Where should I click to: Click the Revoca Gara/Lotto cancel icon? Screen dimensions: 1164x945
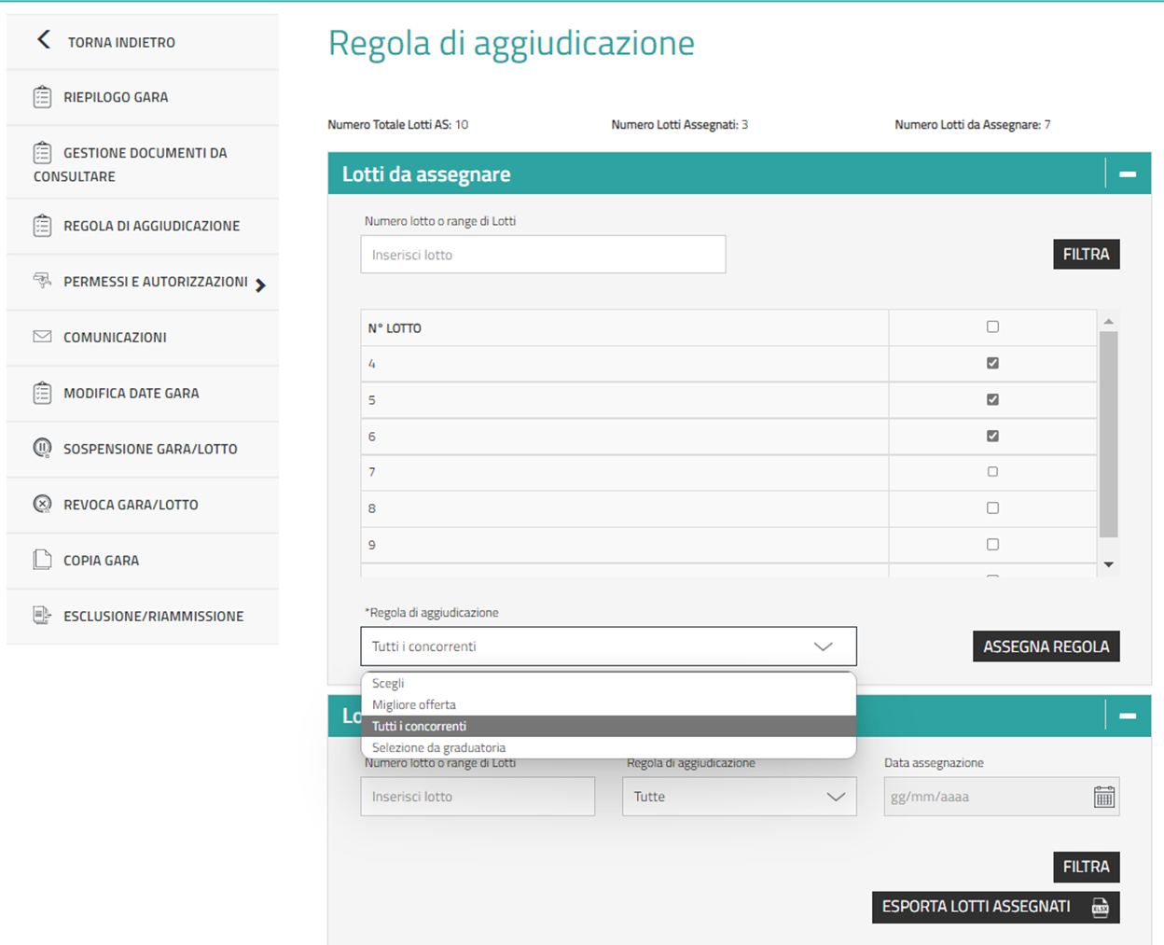pos(42,505)
